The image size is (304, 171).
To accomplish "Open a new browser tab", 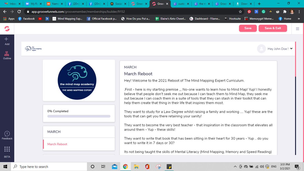I will [259, 4].
